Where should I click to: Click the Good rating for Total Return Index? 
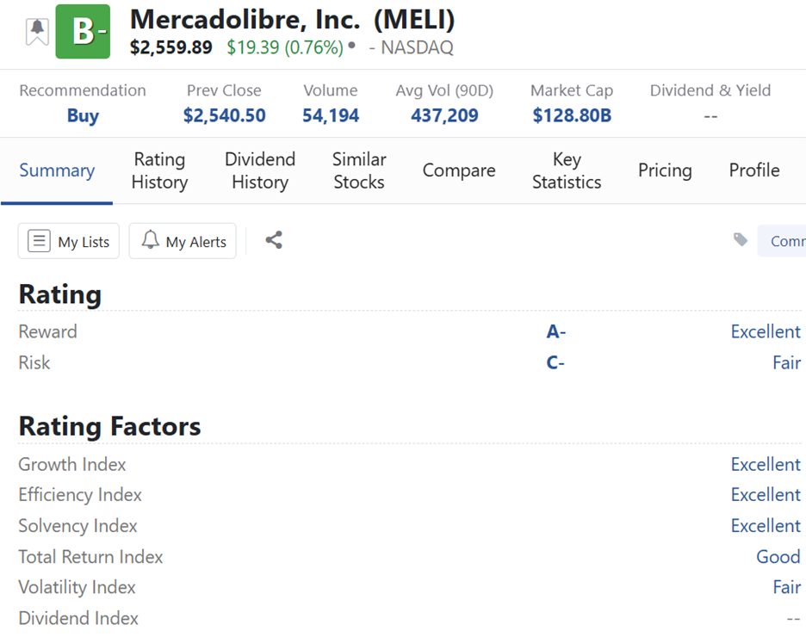(778, 557)
